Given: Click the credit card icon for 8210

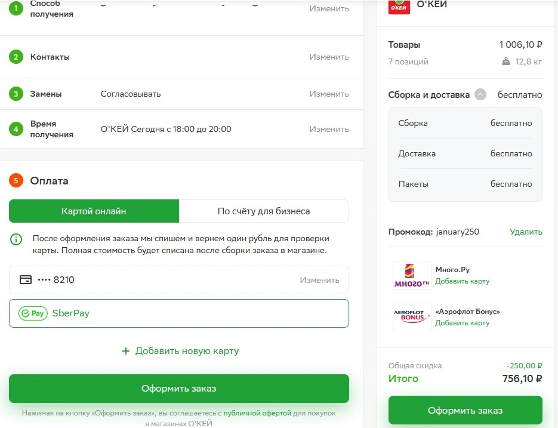Looking at the screenshot, I should point(26,279).
